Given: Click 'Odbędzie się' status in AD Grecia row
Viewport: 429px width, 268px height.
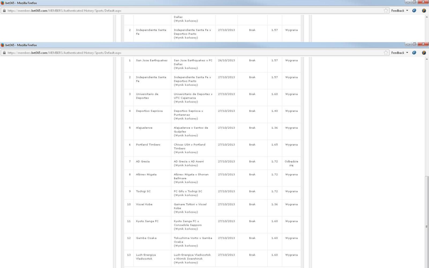Looking at the screenshot, I should pos(291,163).
